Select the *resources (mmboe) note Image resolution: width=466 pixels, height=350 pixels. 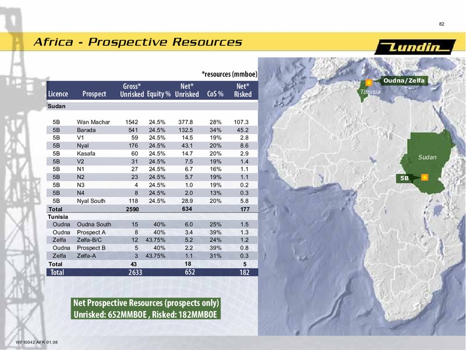point(230,74)
